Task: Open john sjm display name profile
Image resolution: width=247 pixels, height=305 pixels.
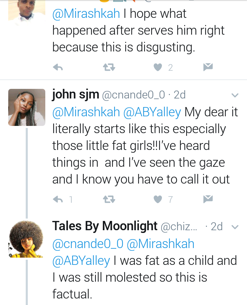Action: click(x=76, y=95)
